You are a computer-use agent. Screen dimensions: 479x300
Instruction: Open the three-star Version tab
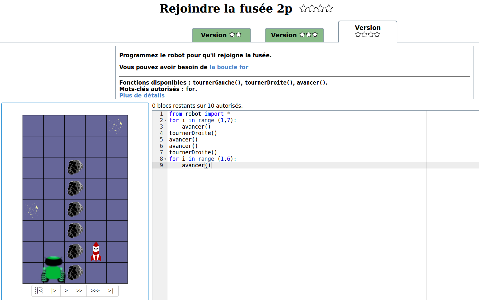tap(294, 35)
